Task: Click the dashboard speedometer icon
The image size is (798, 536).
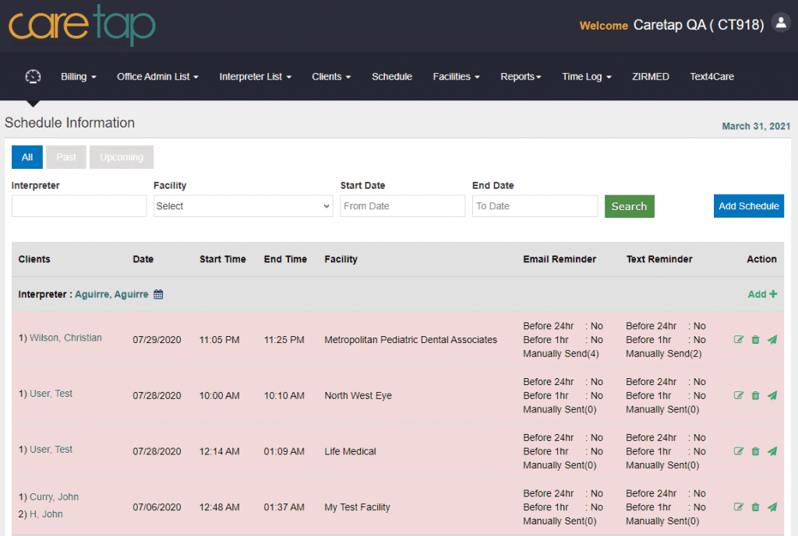Action: point(33,76)
